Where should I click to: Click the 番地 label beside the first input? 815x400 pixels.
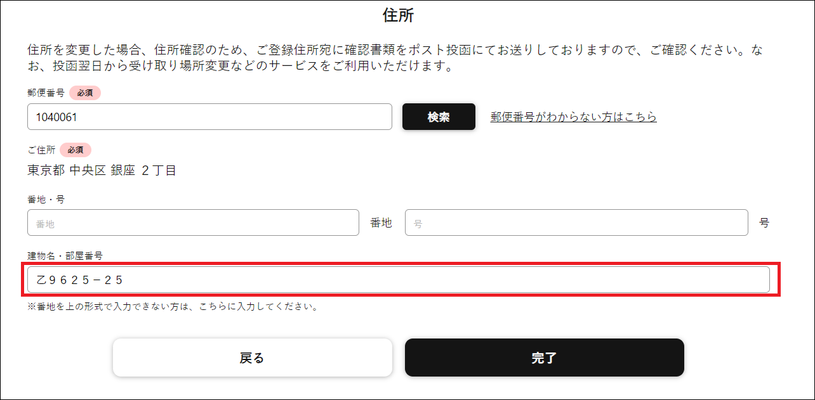click(x=381, y=223)
